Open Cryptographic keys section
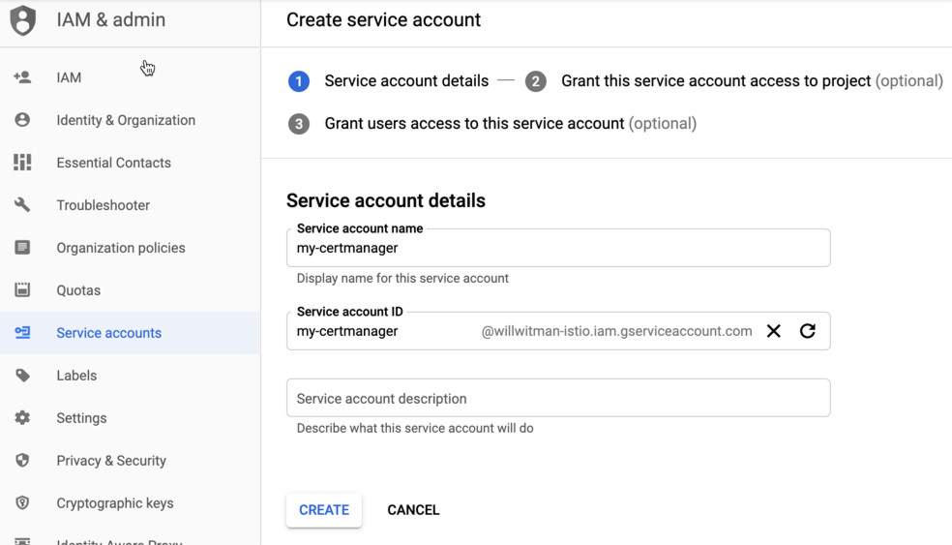952x545 pixels. click(114, 503)
